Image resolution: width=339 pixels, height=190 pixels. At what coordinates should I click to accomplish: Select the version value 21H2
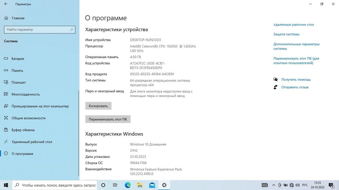134,150
